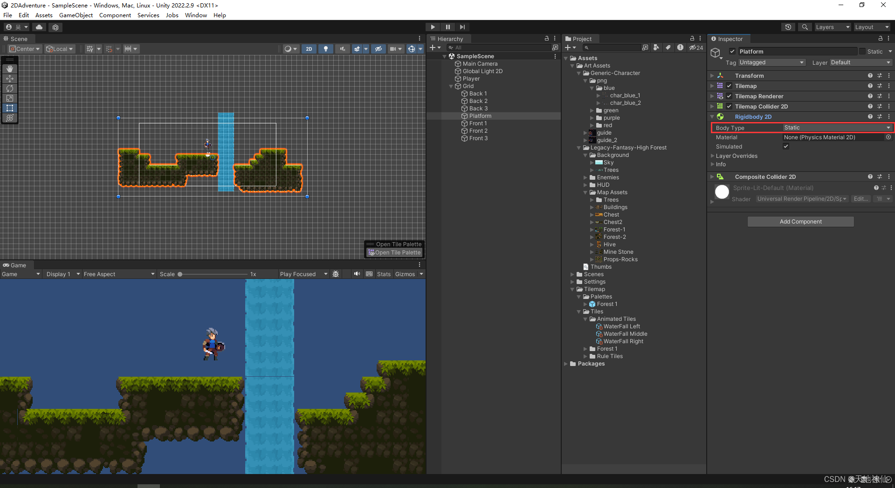The width and height of the screenshot is (895, 488).
Task: Open Layer dropdown set to Default
Action: 861,62
